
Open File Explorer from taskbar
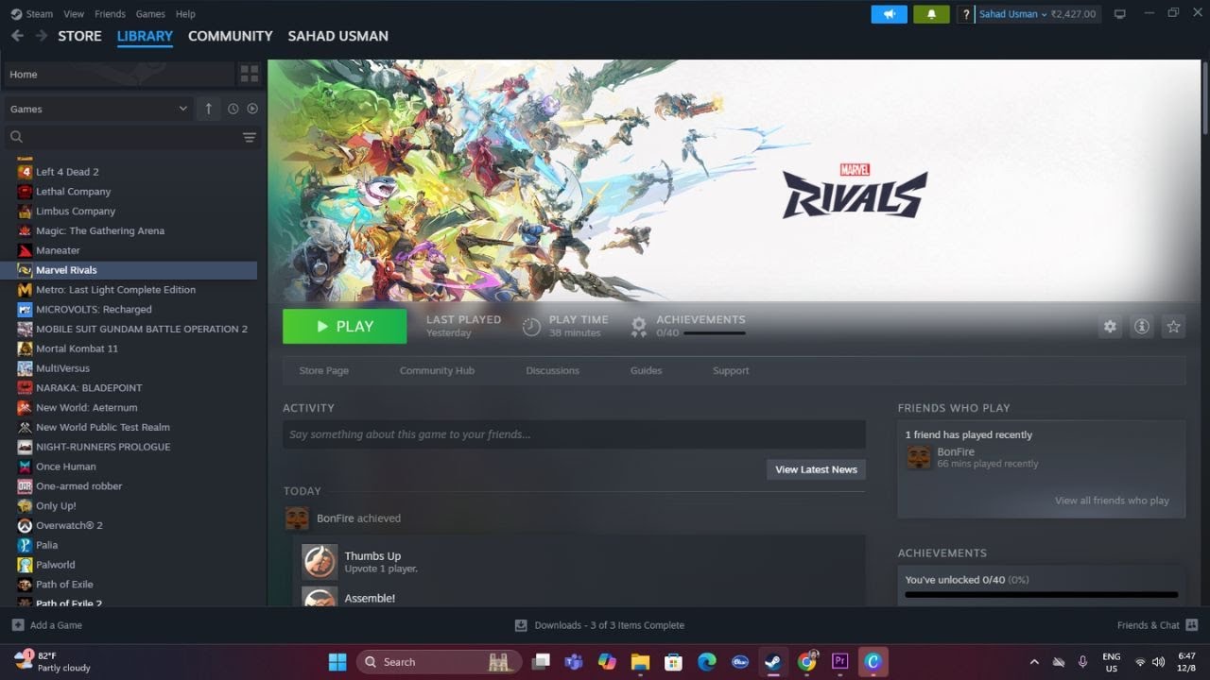click(640, 662)
